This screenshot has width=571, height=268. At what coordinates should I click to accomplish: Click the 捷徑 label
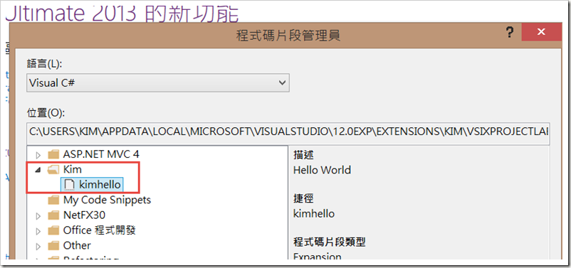pyautogui.click(x=304, y=198)
